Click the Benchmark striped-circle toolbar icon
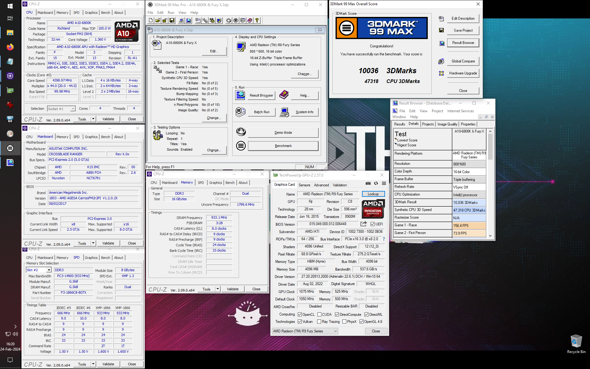Screen dimensions: 590x369 [x=236, y=21]
